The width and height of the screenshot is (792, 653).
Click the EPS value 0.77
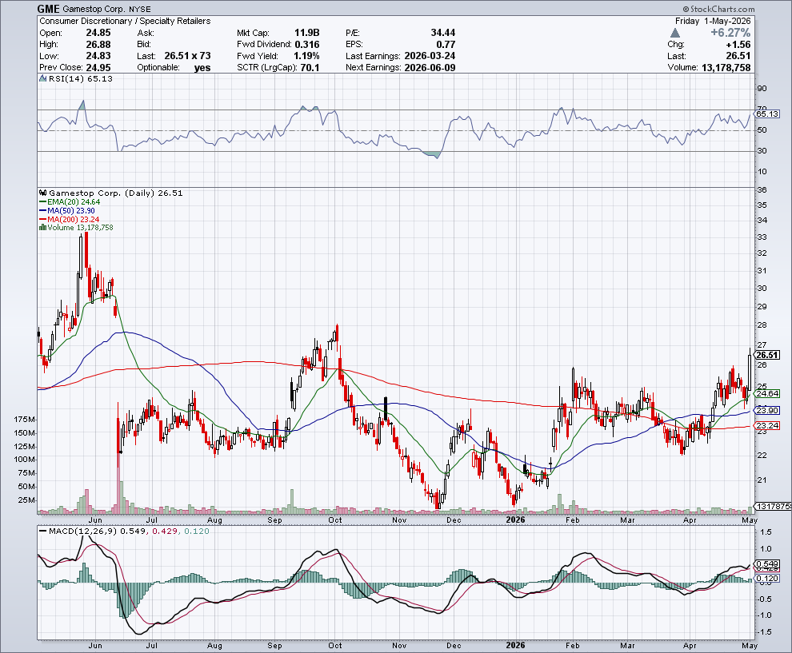(446, 45)
